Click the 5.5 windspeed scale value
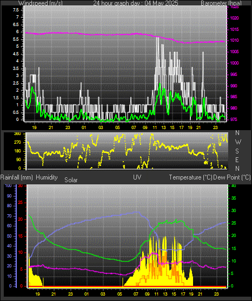The height and width of the screenshot is (301, 252). coord(16,40)
